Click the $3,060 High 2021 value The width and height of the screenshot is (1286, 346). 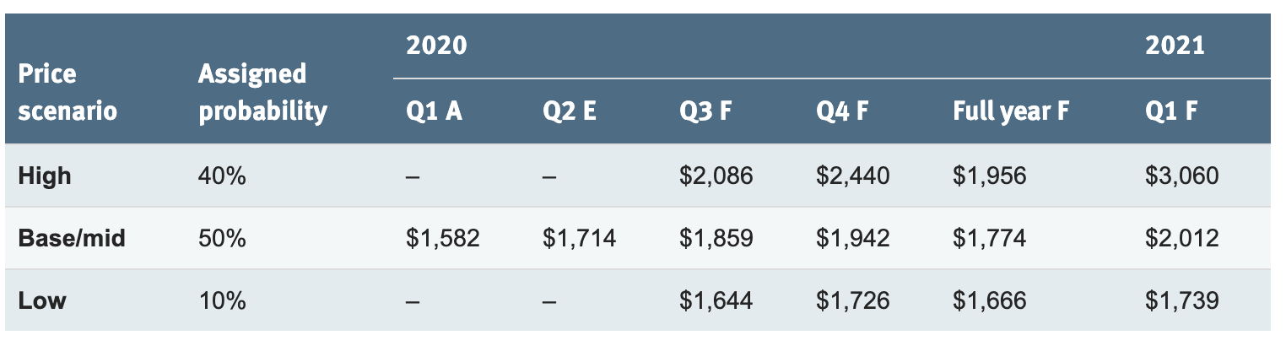pos(1181,176)
